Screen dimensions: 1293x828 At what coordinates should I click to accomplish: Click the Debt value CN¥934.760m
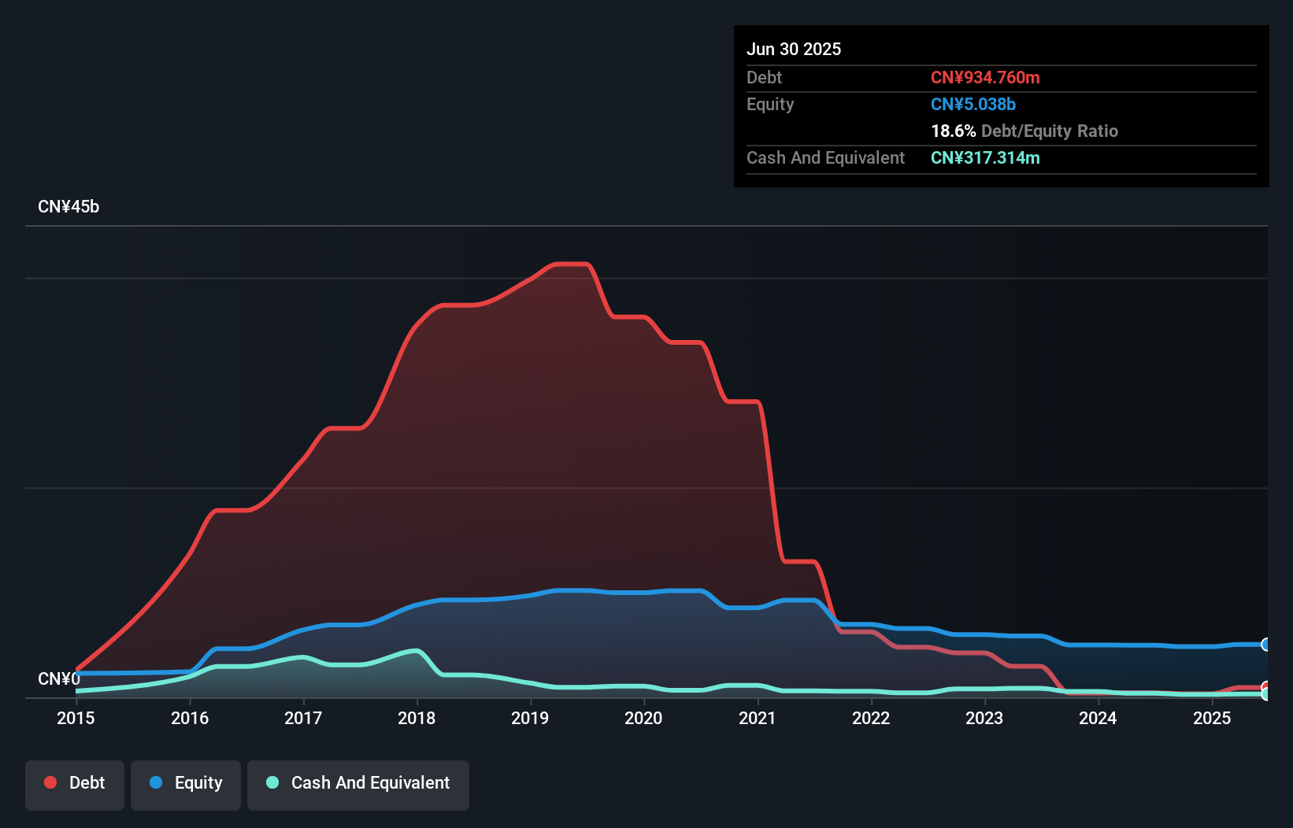point(985,77)
